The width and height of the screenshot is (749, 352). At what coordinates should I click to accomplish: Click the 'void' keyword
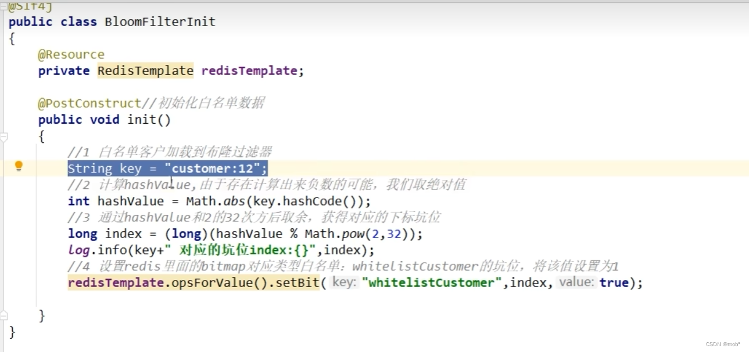pyautogui.click(x=105, y=120)
